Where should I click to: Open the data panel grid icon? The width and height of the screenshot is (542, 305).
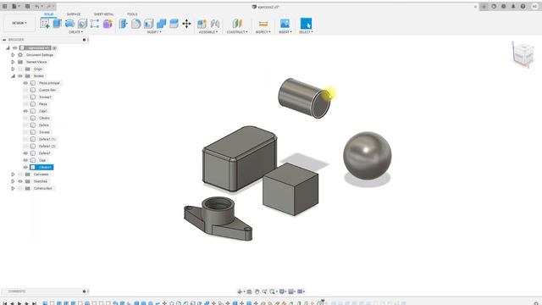(5, 6)
